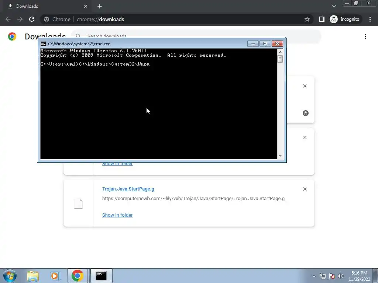Click the command line C:\Windows\System32\Wupa text
Viewport: 378px width, 283px height.
coord(114,64)
